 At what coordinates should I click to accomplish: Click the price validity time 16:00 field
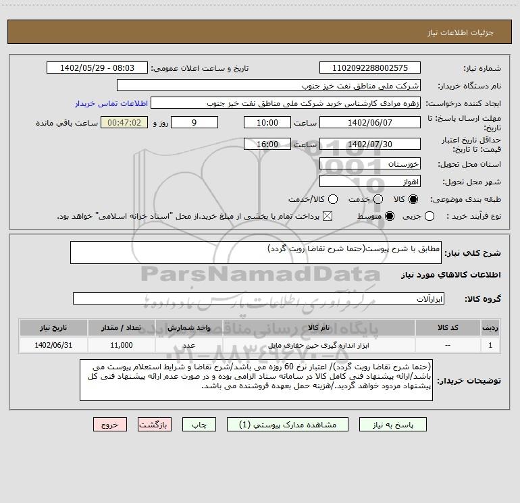267,144
